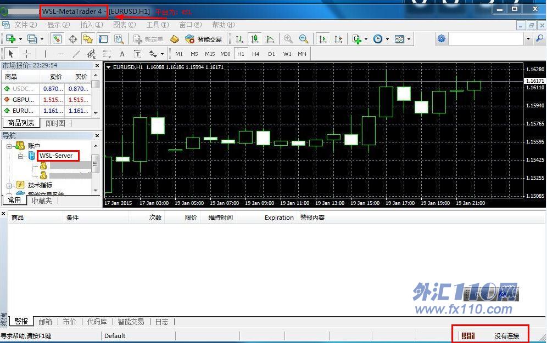Click the blue gear icon near search
Screen dimensions: 547x343
[442, 38]
